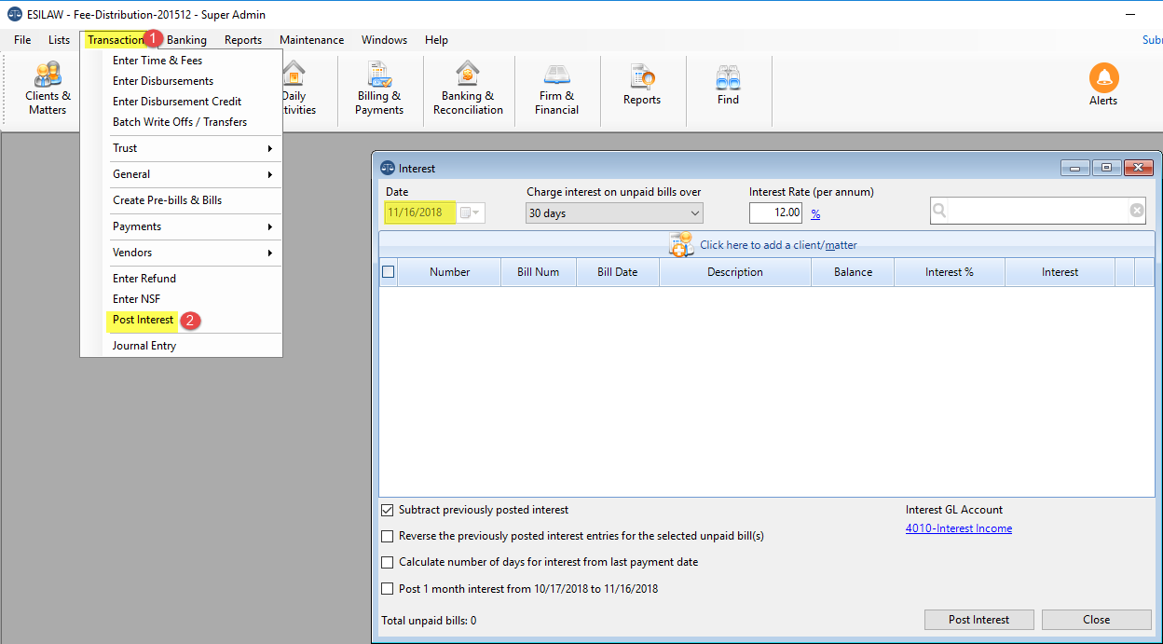Click the % link next to interest rate

815,213
